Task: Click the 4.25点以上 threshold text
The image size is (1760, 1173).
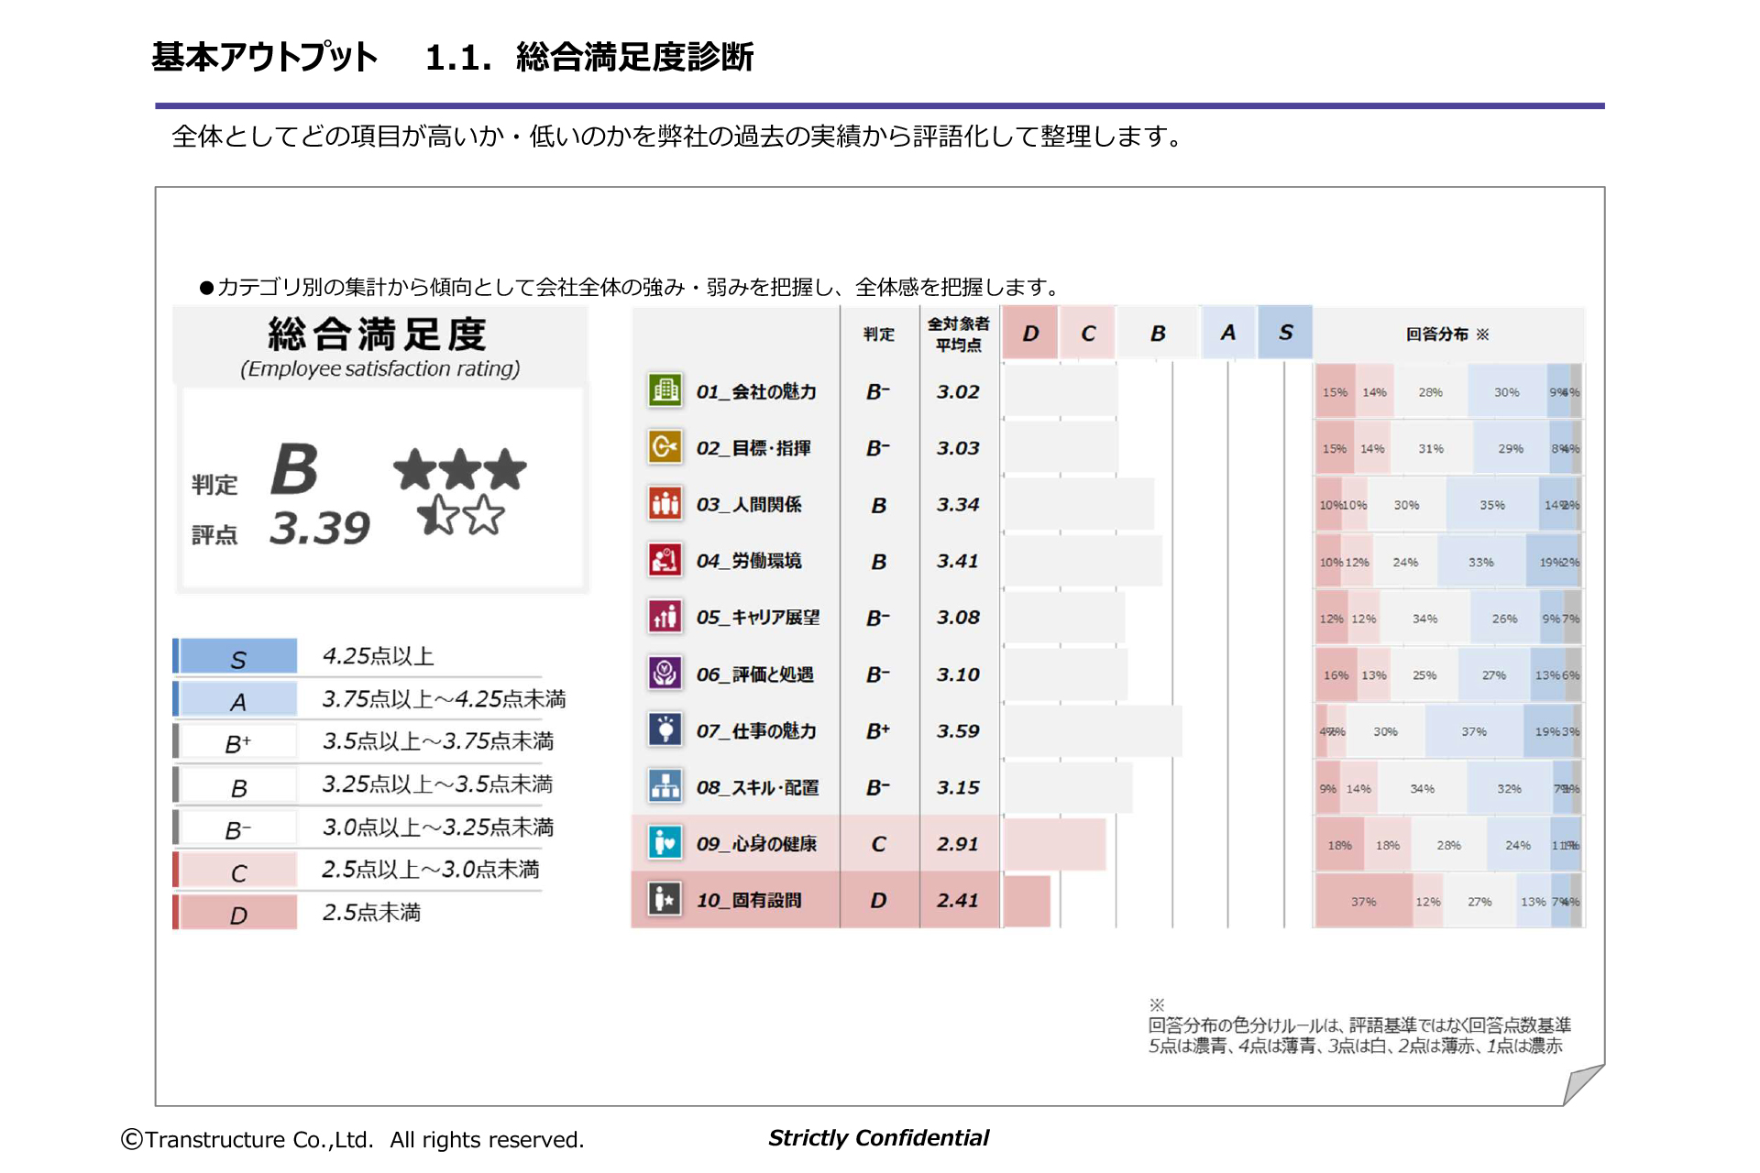Action: coord(378,656)
